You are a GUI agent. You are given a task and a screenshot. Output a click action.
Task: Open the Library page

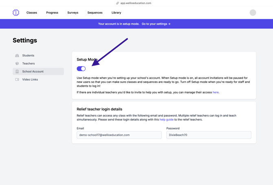[x=116, y=13]
